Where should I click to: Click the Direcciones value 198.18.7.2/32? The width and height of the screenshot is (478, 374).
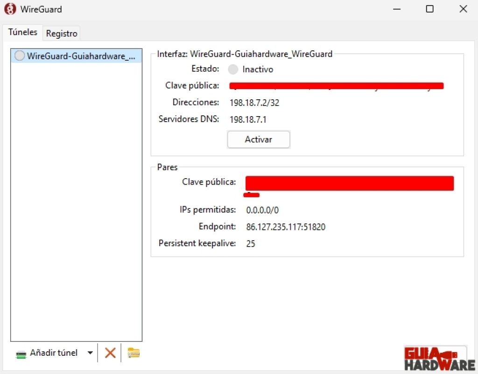pyautogui.click(x=254, y=103)
